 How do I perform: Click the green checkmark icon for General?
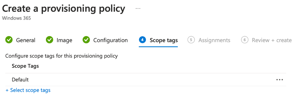(9, 40)
